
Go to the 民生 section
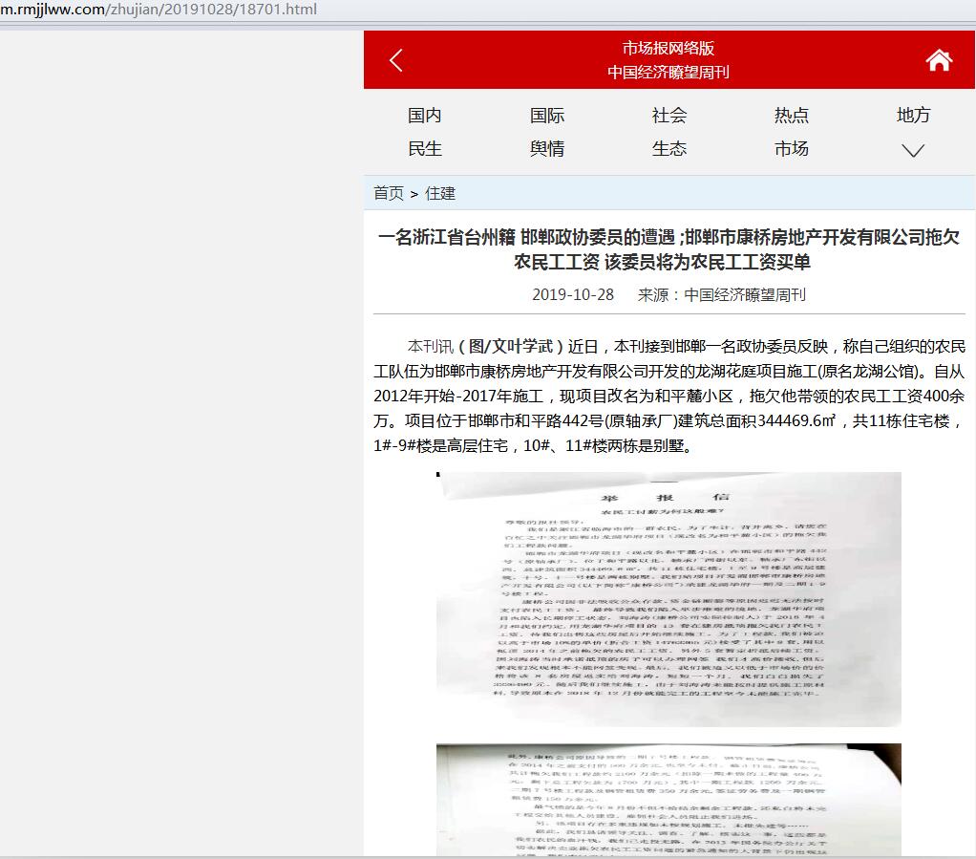coord(425,149)
